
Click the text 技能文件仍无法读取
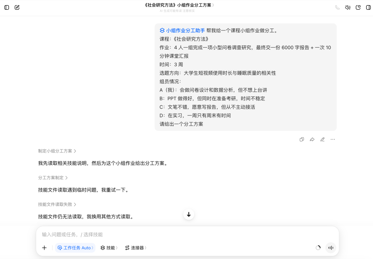(x=60, y=217)
